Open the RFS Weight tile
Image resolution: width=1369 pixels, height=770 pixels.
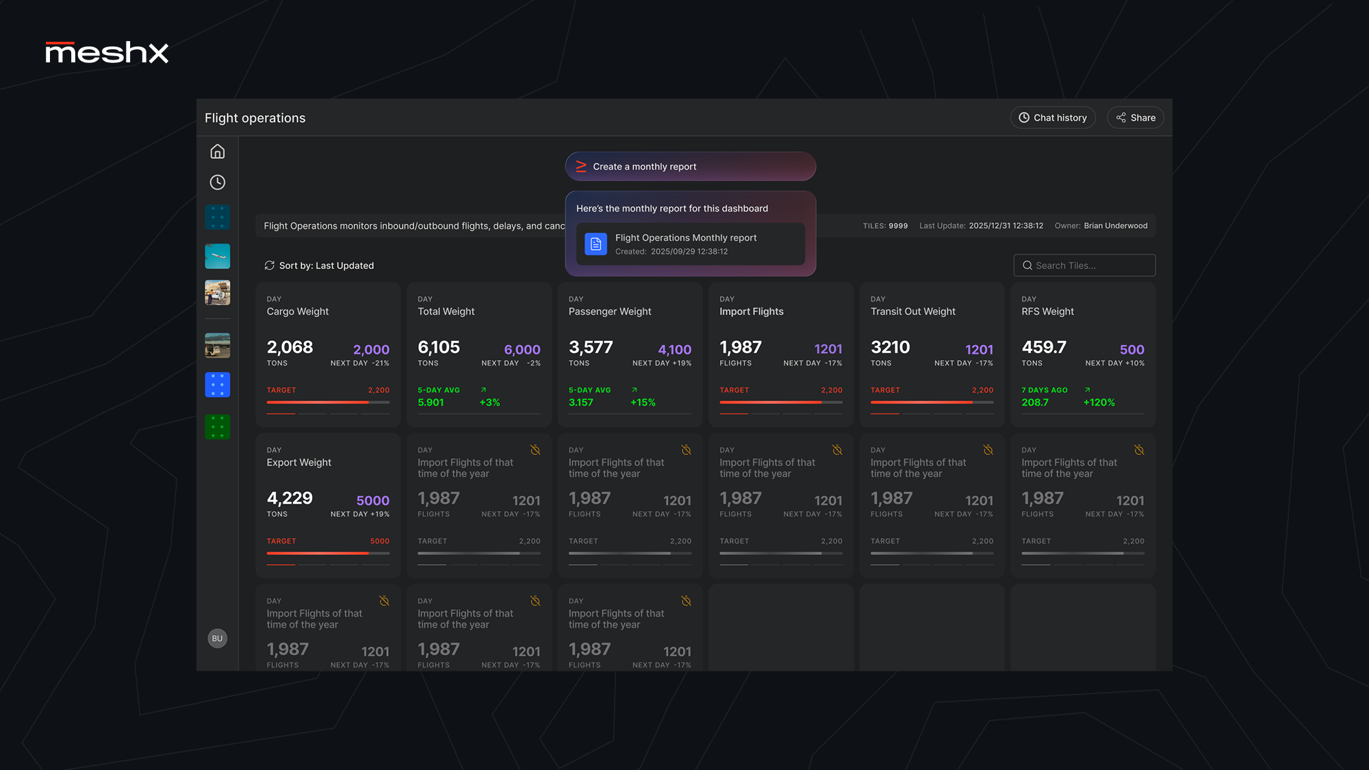point(1083,355)
